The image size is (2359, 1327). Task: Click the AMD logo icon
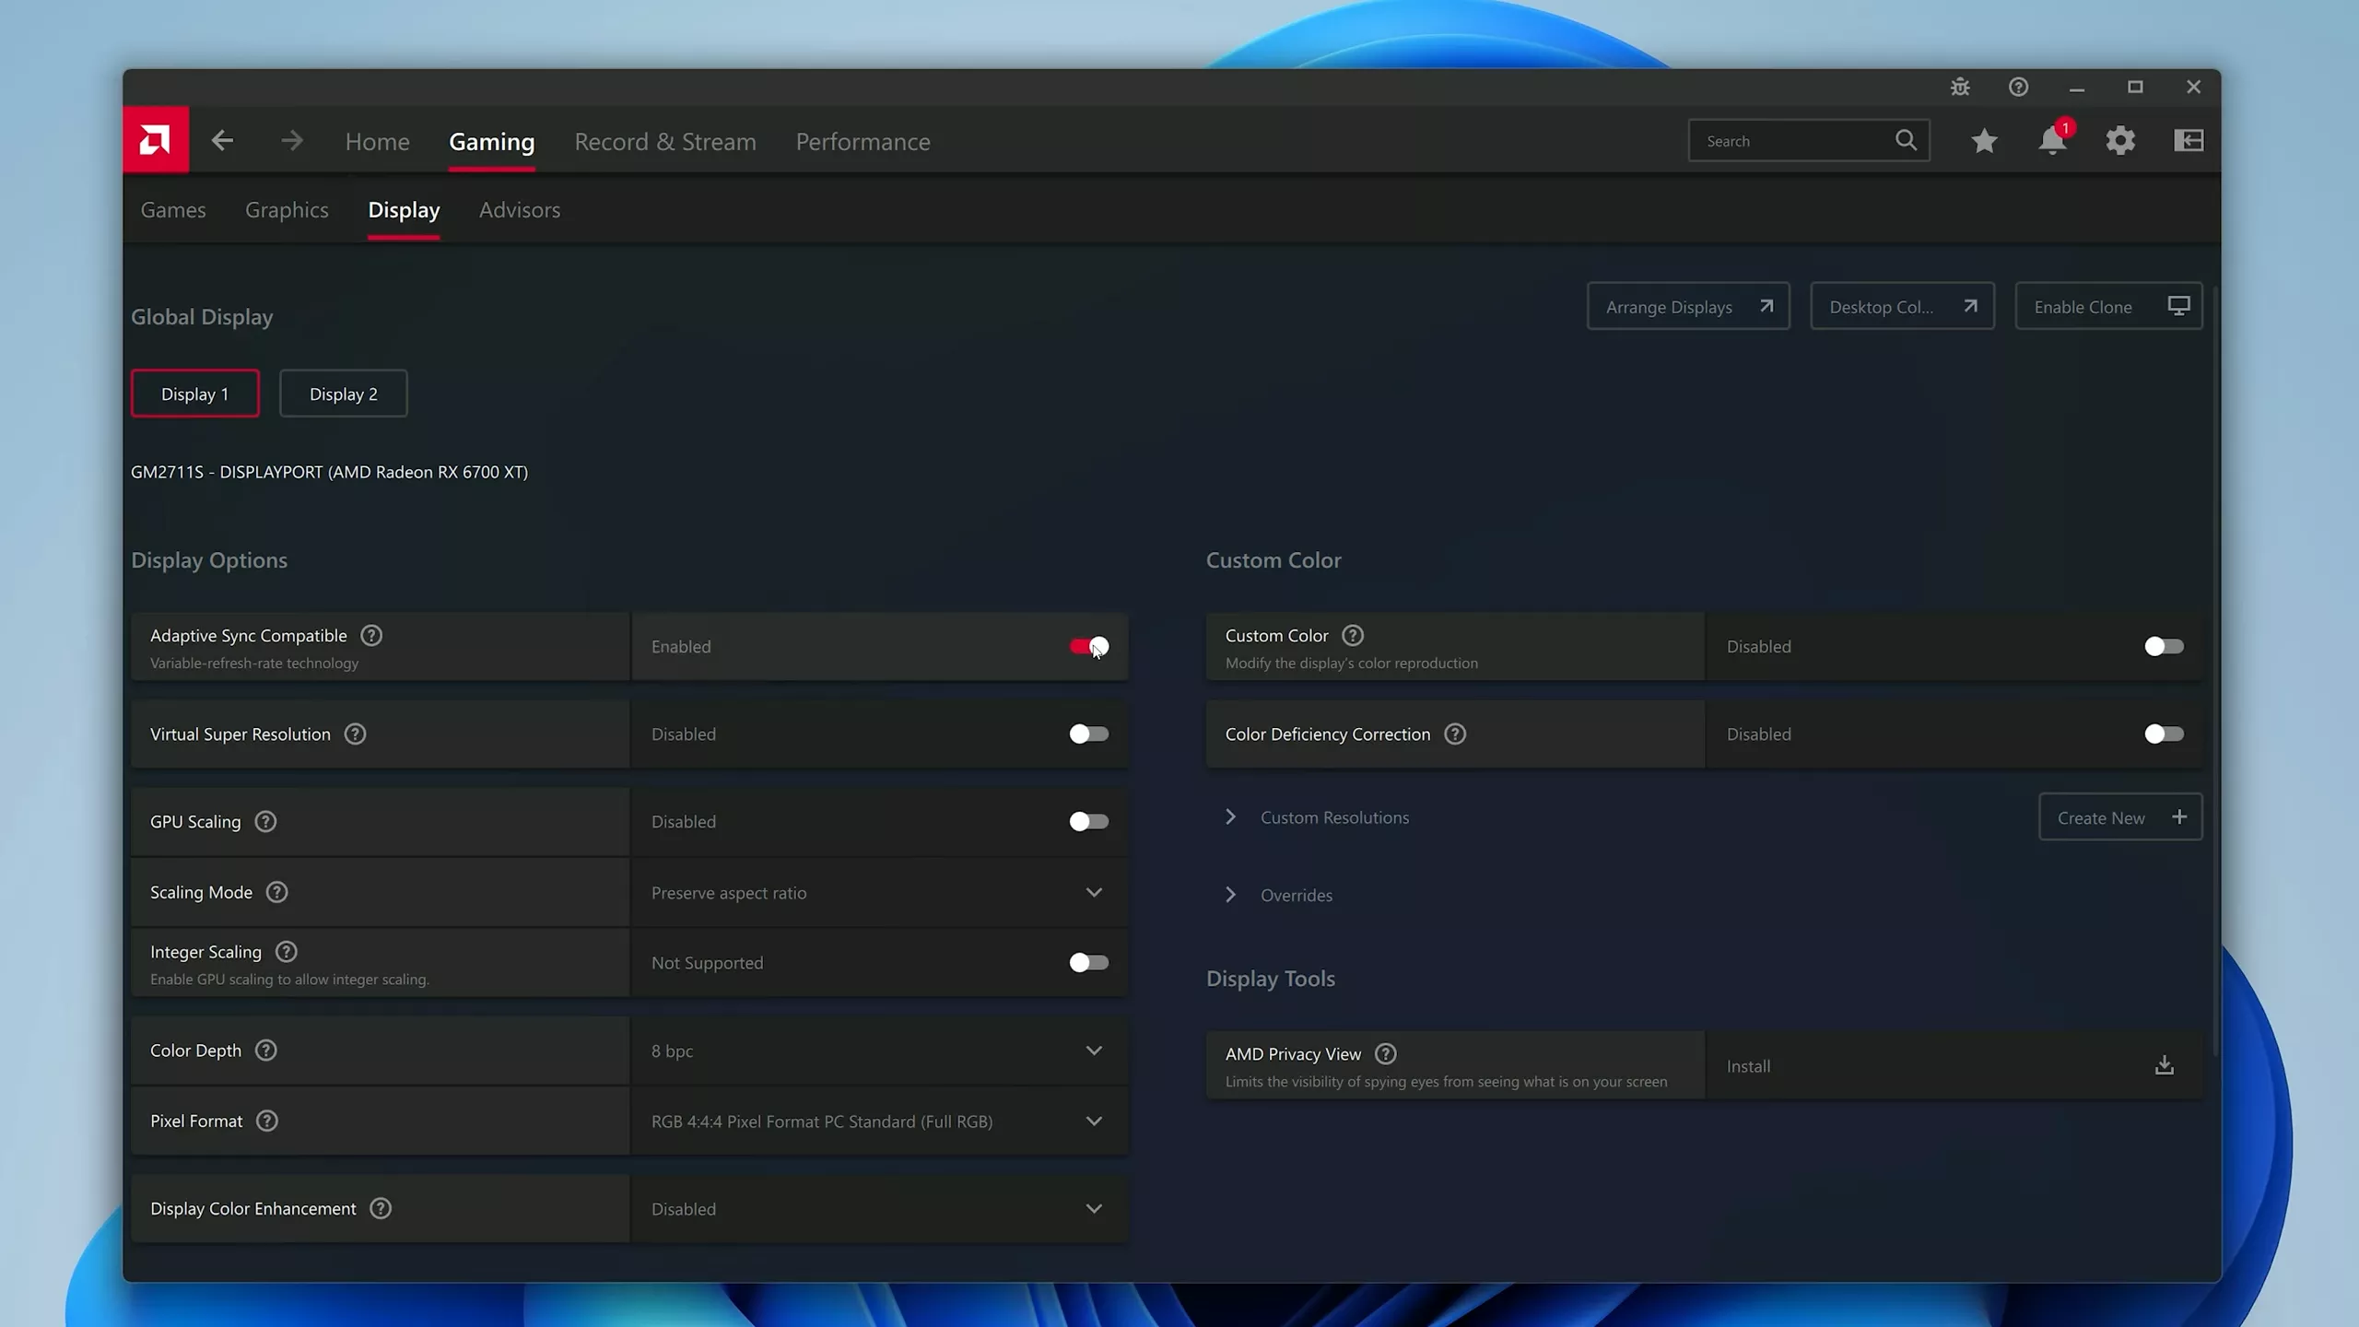tap(156, 140)
